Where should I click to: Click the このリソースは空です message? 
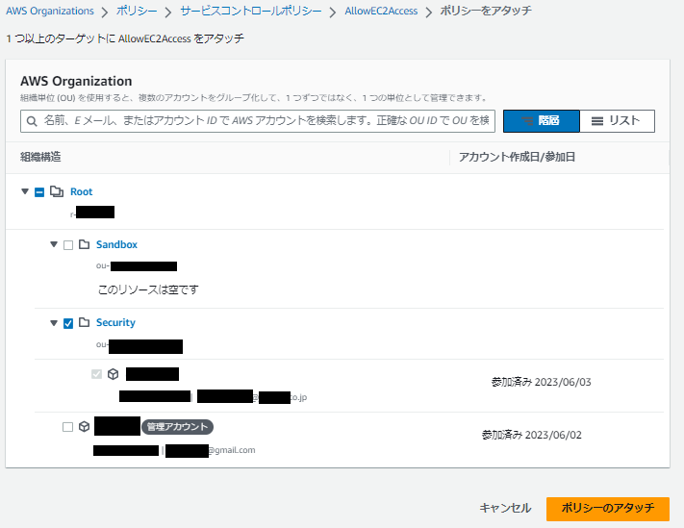point(148,289)
